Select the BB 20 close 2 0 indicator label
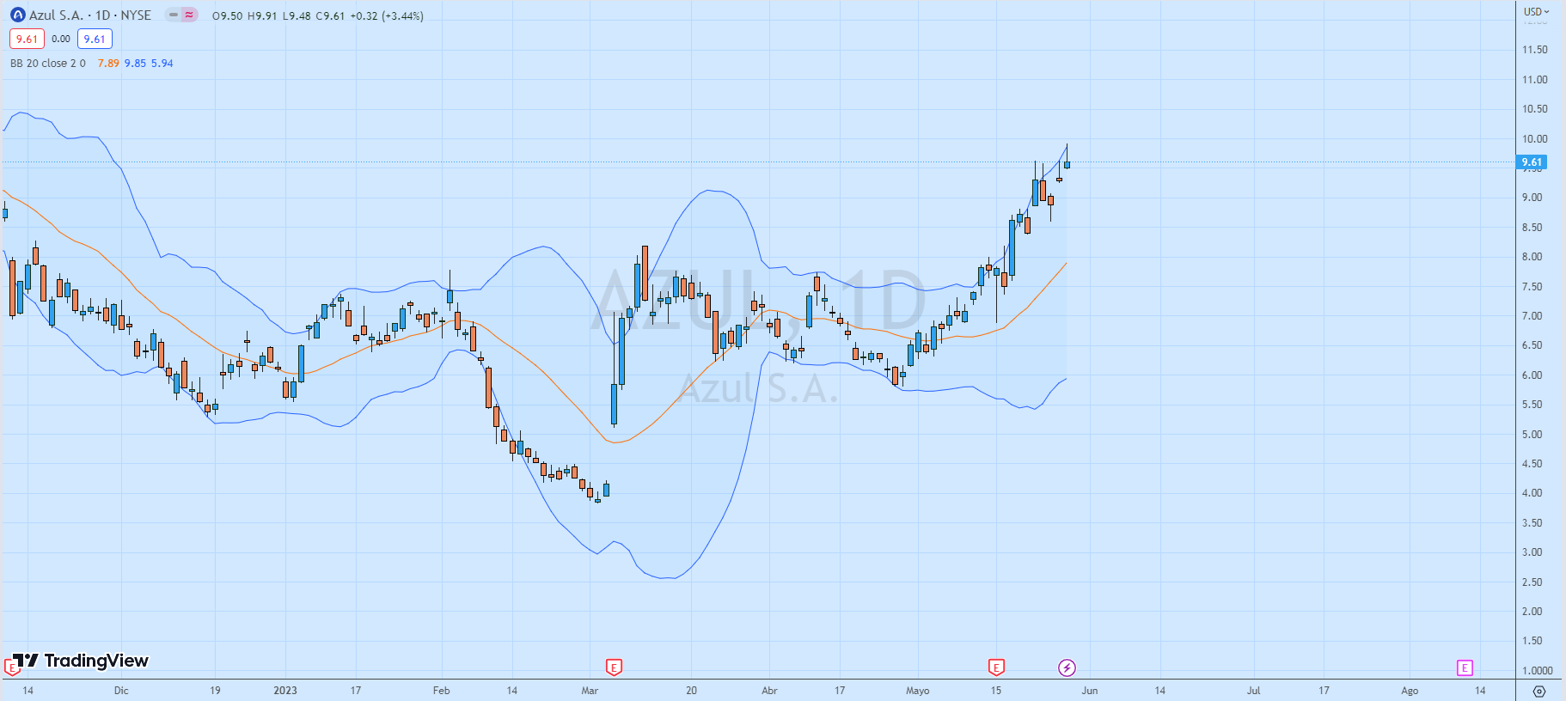The width and height of the screenshot is (1566, 701). point(48,64)
